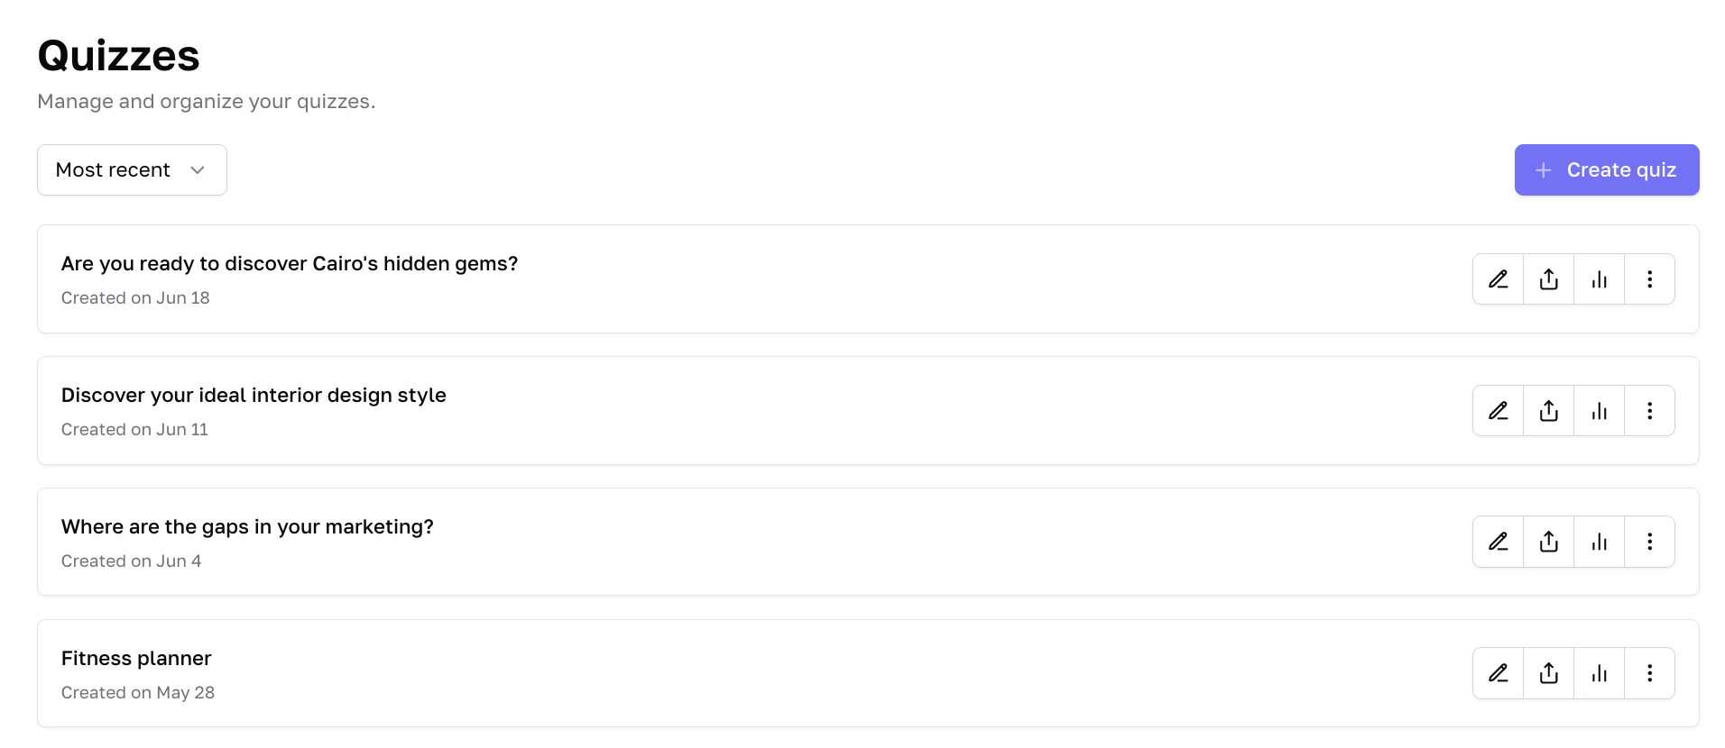This screenshot has width=1725, height=748.
Task: Open the Where are the gaps quiz
Action: [247, 527]
